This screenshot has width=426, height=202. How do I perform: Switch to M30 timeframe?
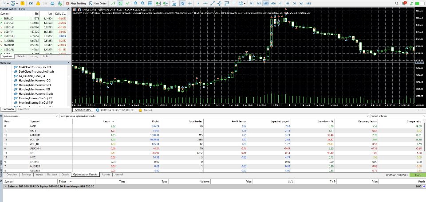pyautogui.click(x=273, y=4)
